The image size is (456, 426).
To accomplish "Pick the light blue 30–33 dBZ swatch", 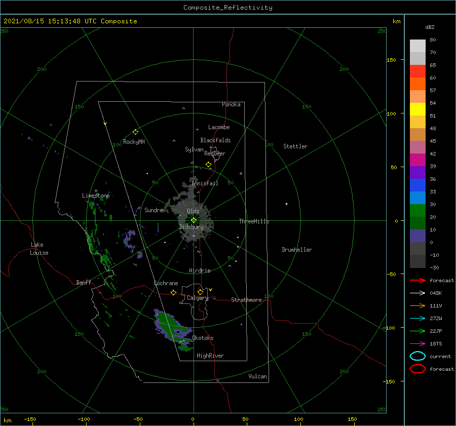I will coord(417,198).
